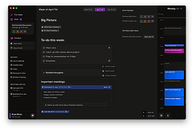Open settings gear next to Brian Muse

pos(33,116)
